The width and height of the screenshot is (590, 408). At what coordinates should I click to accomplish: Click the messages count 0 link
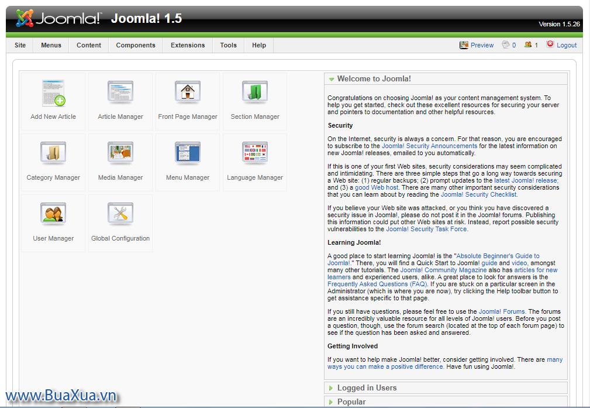(x=514, y=45)
